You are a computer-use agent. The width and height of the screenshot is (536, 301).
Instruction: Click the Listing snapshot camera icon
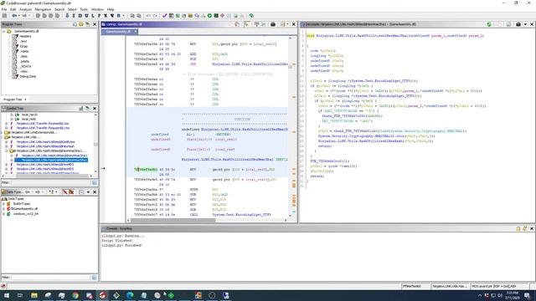tap(273, 24)
